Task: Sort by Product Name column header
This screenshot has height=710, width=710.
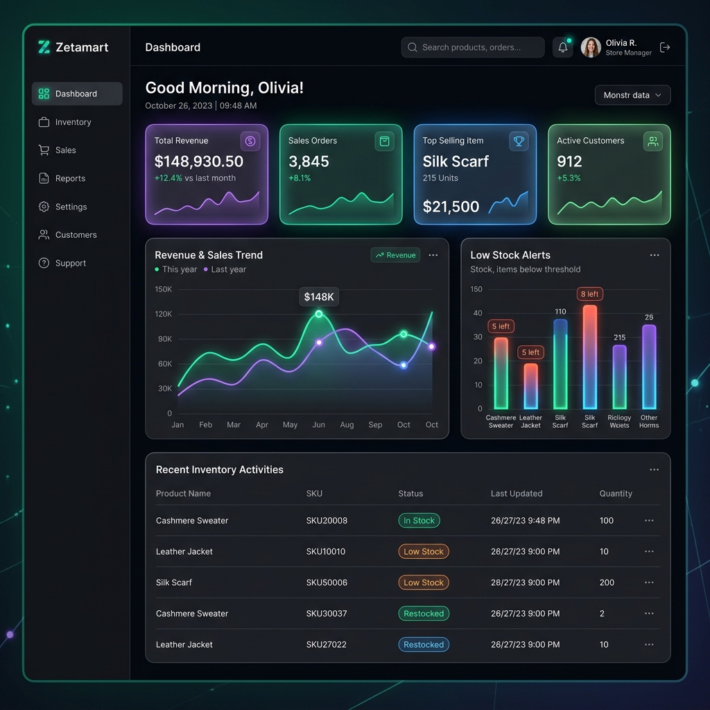Action: (x=183, y=494)
